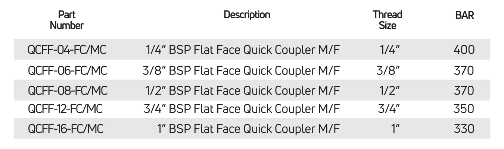
Task: Select part number QCFF-12-FC/MC
Action: pos(65,109)
